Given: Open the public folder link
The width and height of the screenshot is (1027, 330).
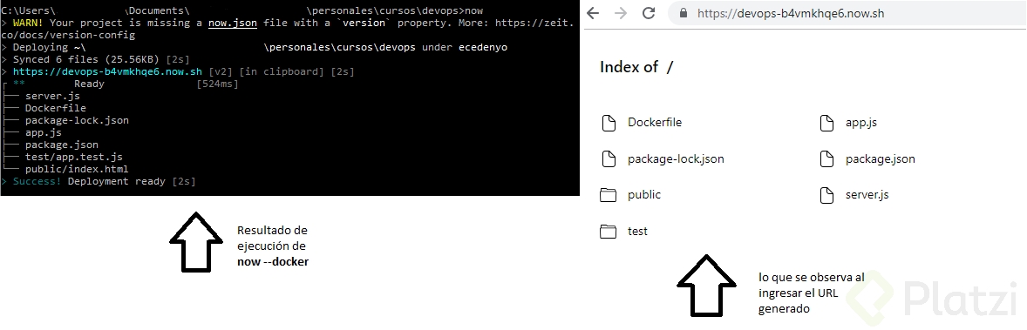Looking at the screenshot, I should [x=644, y=194].
